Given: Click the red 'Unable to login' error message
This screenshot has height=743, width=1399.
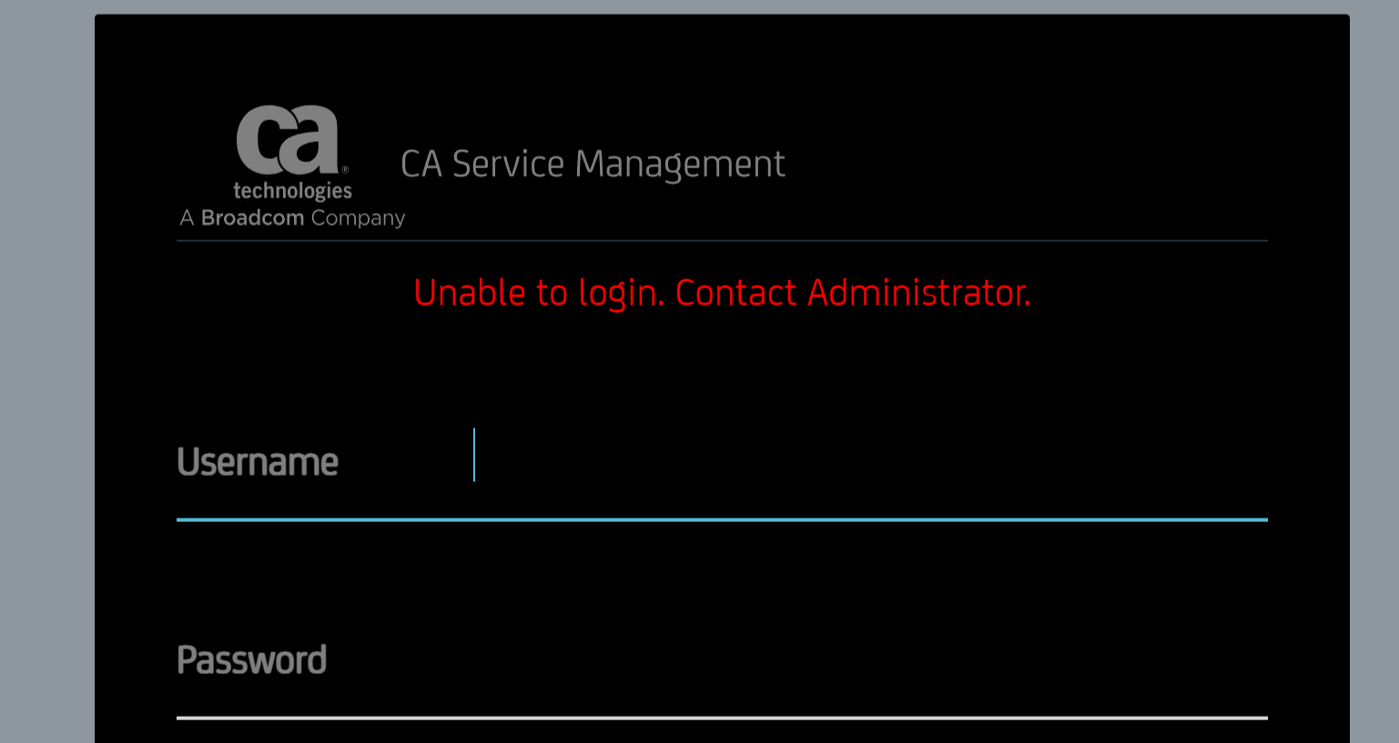Looking at the screenshot, I should [722, 293].
